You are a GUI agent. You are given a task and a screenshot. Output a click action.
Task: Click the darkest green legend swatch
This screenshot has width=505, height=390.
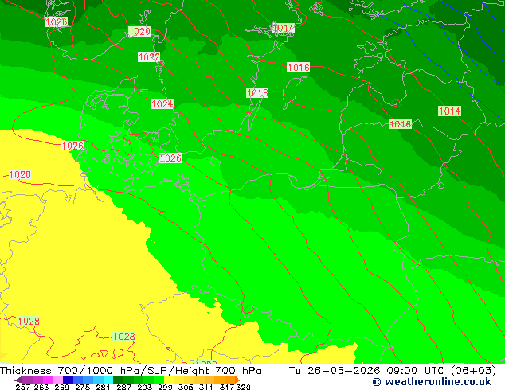[118, 380]
